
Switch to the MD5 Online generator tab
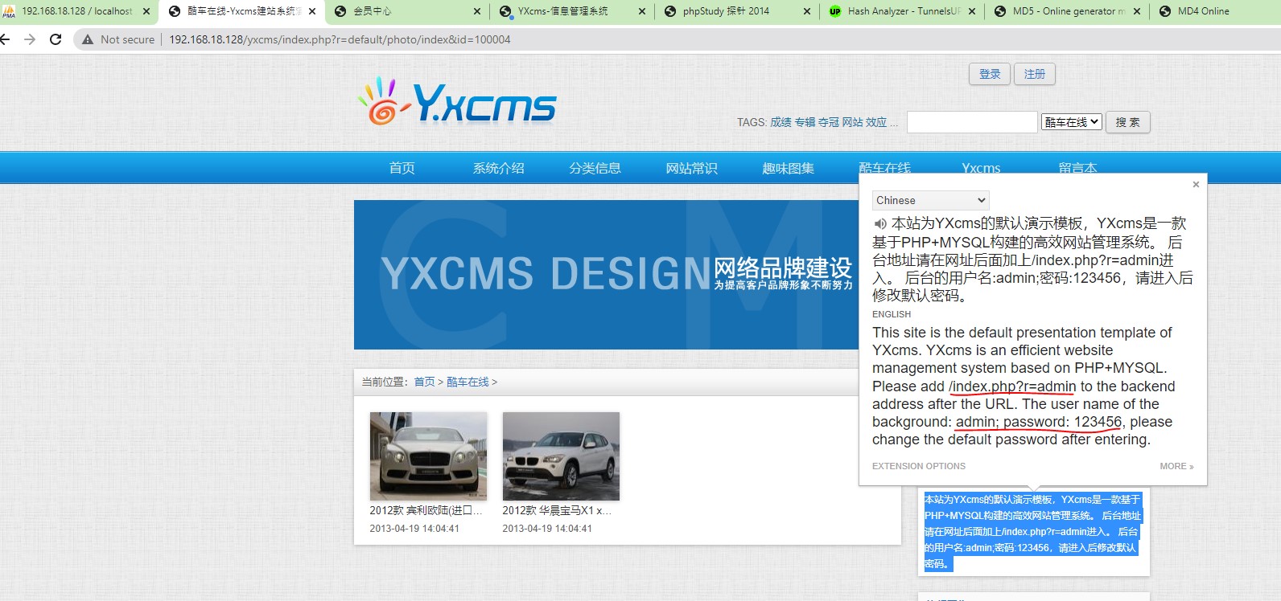1065,11
